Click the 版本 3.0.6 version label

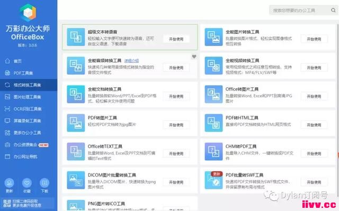27,45
